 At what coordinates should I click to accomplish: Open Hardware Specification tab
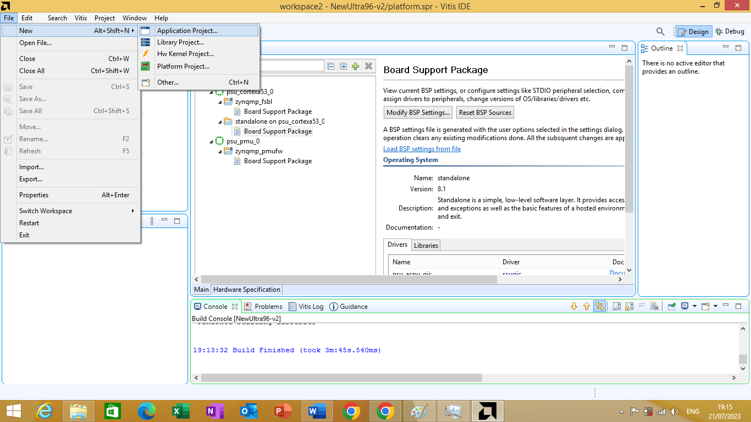[x=247, y=290]
